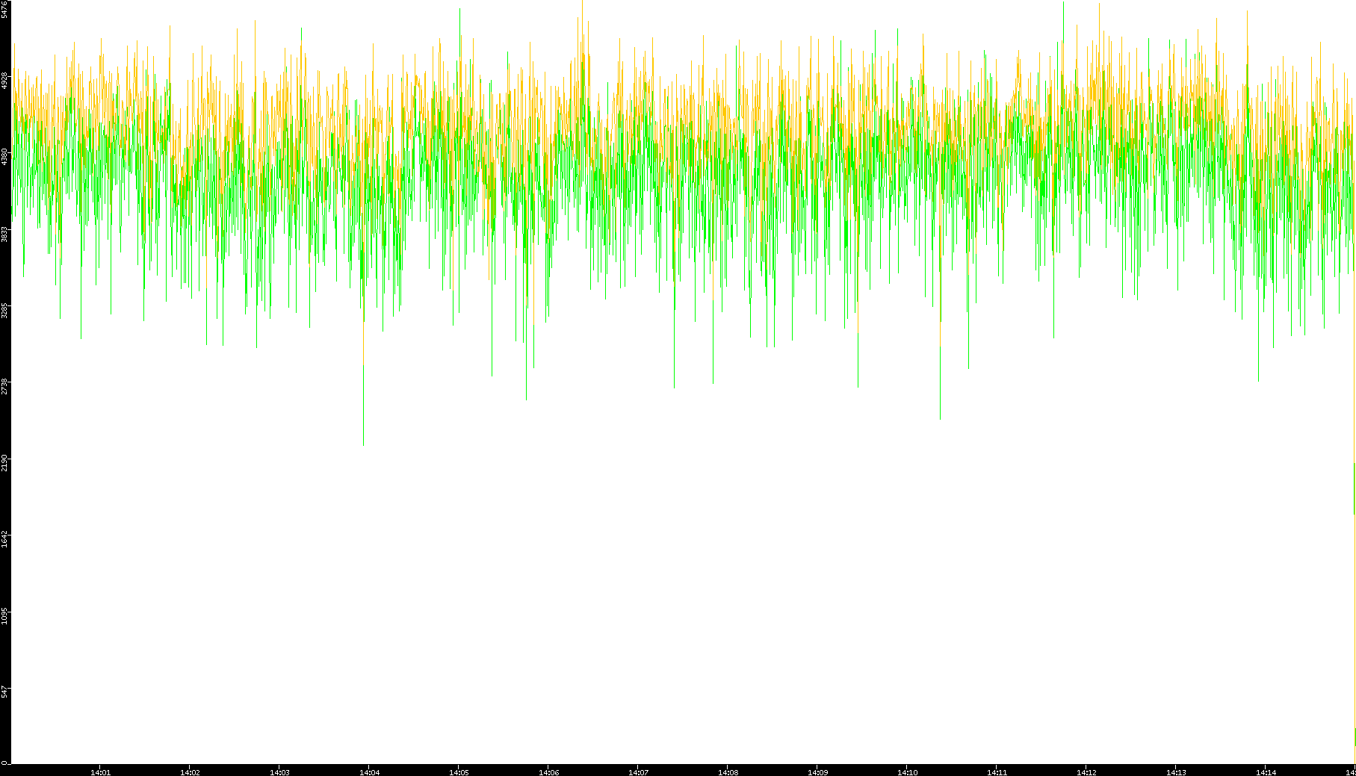The image size is (1356, 776).
Task: Click the 547 vertical axis label
Action: pos(4,692)
